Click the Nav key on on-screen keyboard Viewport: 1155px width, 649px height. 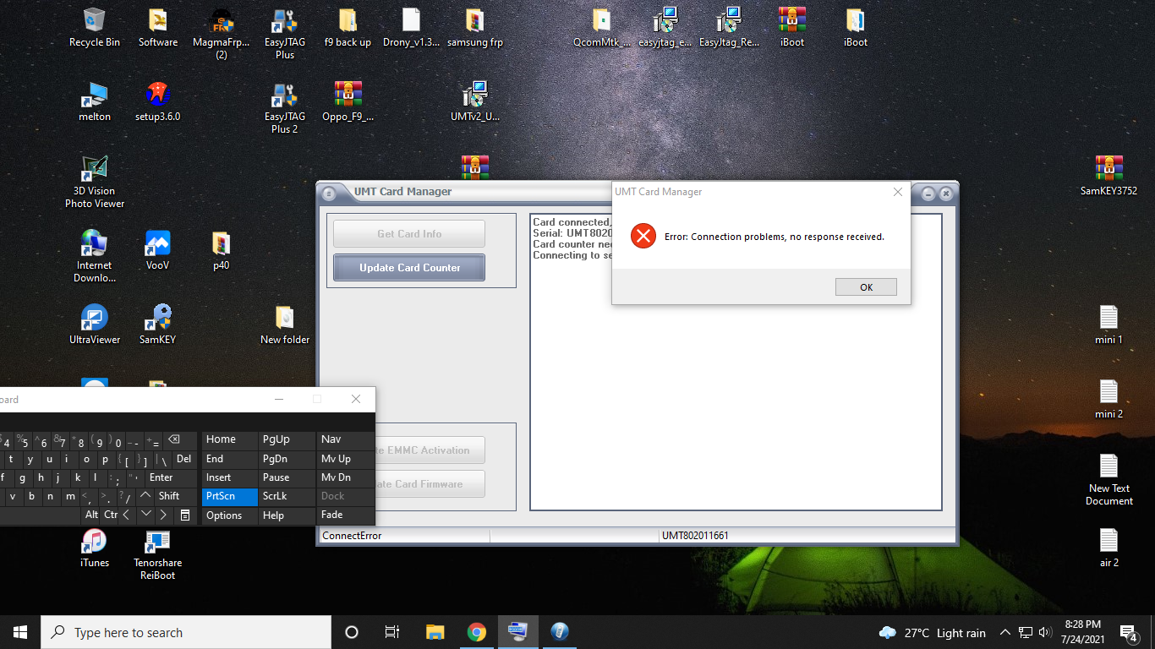coord(345,439)
